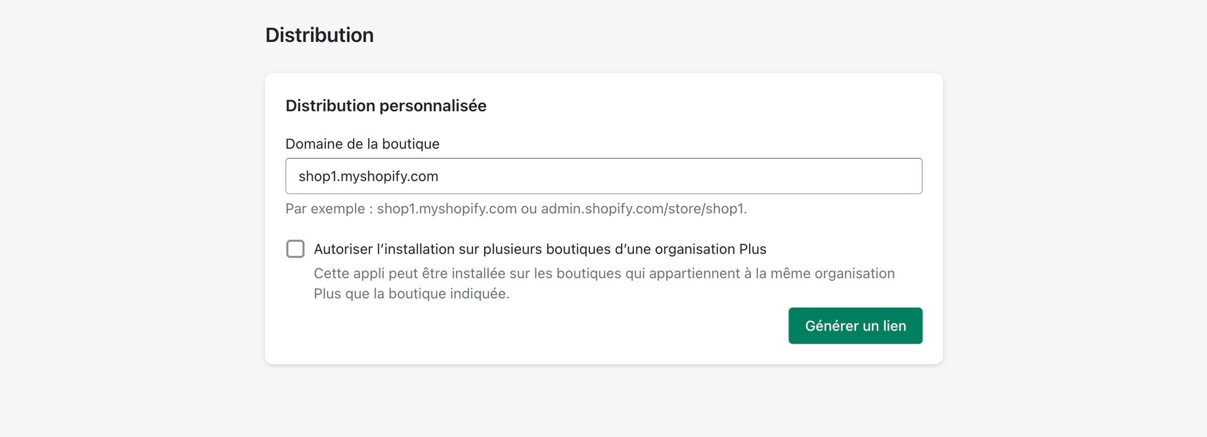Click the "Autoriser l'installation" checkbox label text

point(540,249)
